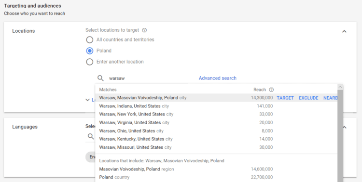
Task: Click the 20,000 reach value
Action: click(266, 122)
